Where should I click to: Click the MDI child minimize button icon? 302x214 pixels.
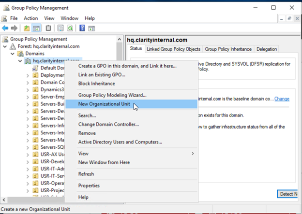tap(282, 19)
